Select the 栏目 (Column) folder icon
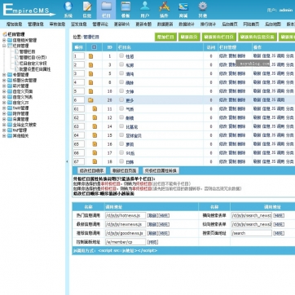Viewport: 295px width, 295px height. 106,9
